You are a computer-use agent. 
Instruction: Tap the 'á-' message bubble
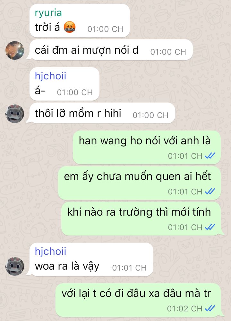pos(64,84)
